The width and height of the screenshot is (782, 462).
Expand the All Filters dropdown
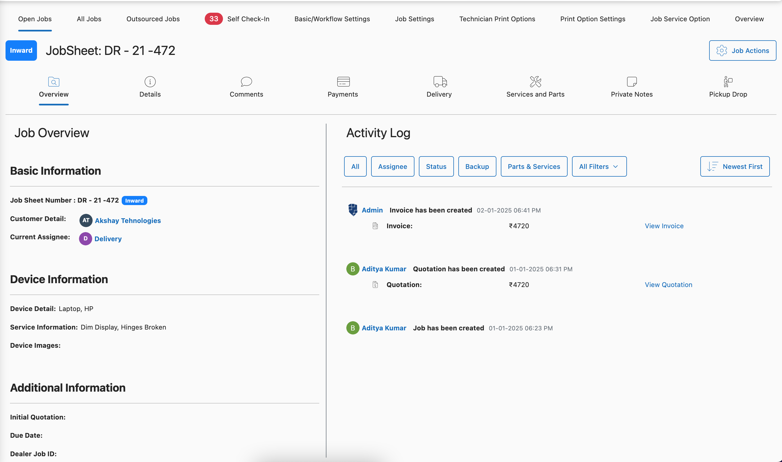(x=599, y=166)
